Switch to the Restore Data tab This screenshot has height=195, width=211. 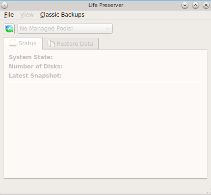click(x=71, y=44)
